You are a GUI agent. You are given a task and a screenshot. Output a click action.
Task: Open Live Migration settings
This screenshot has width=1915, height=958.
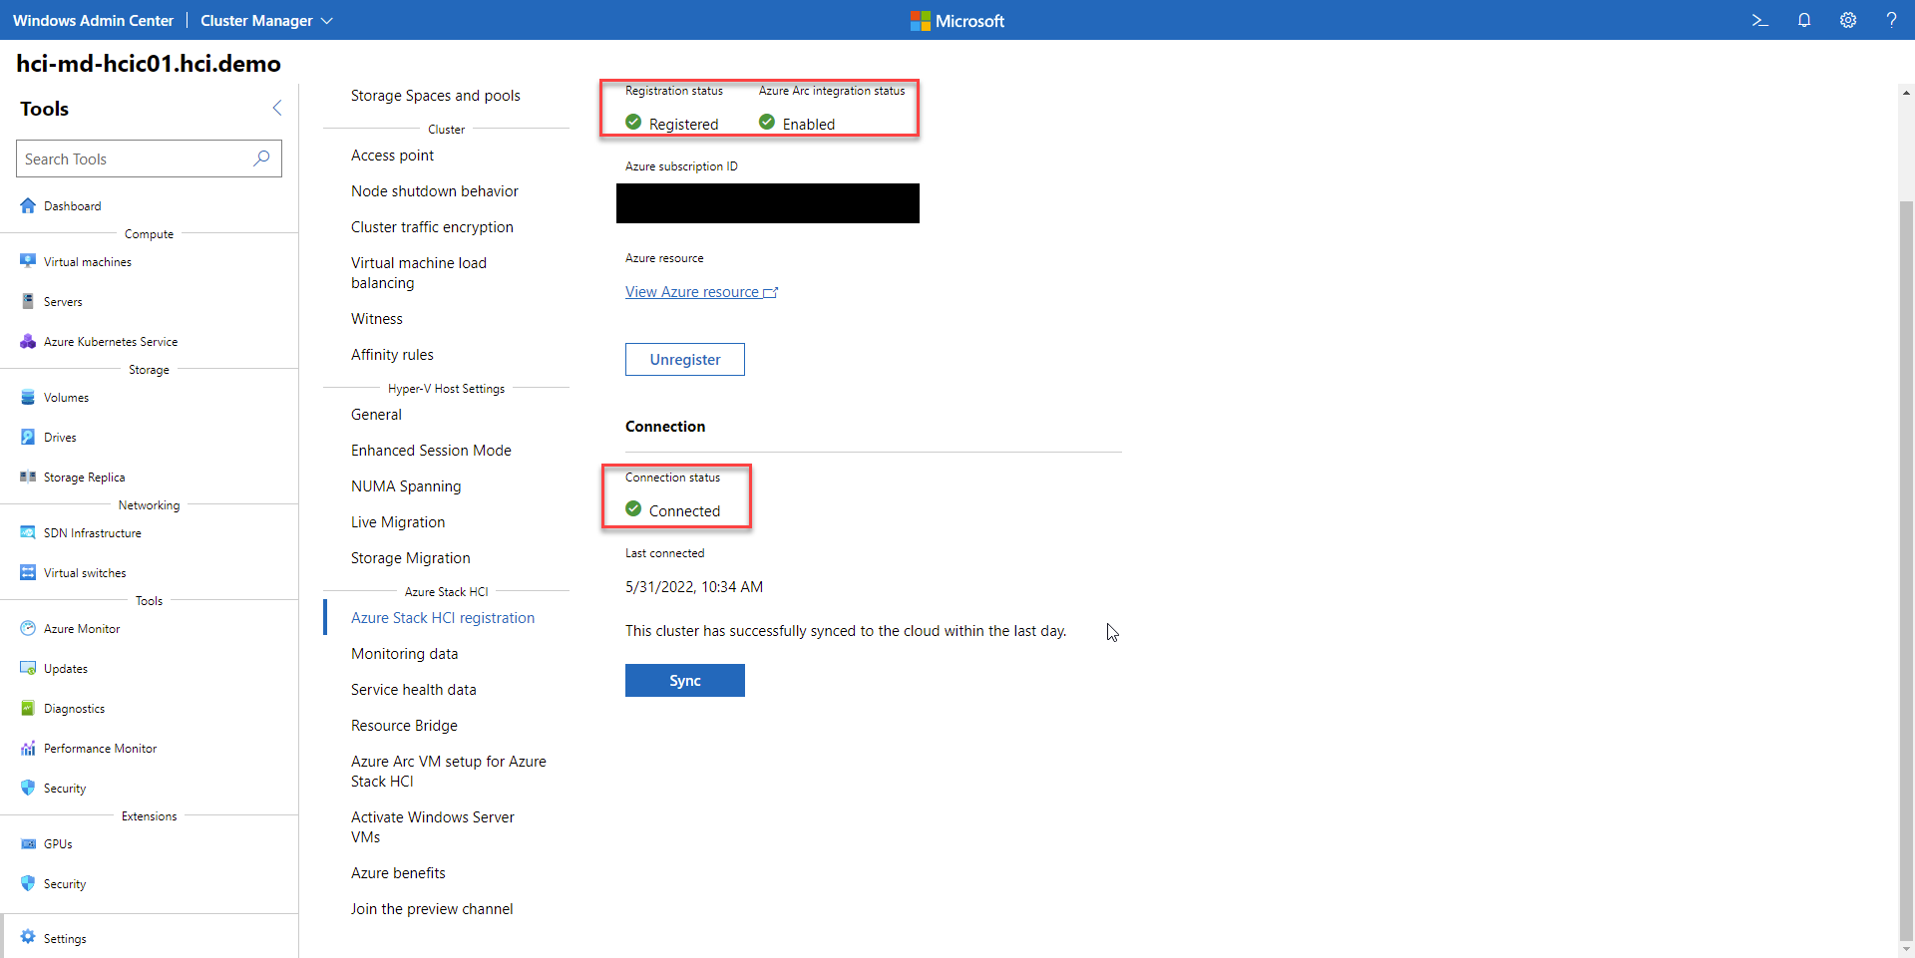pos(398,522)
